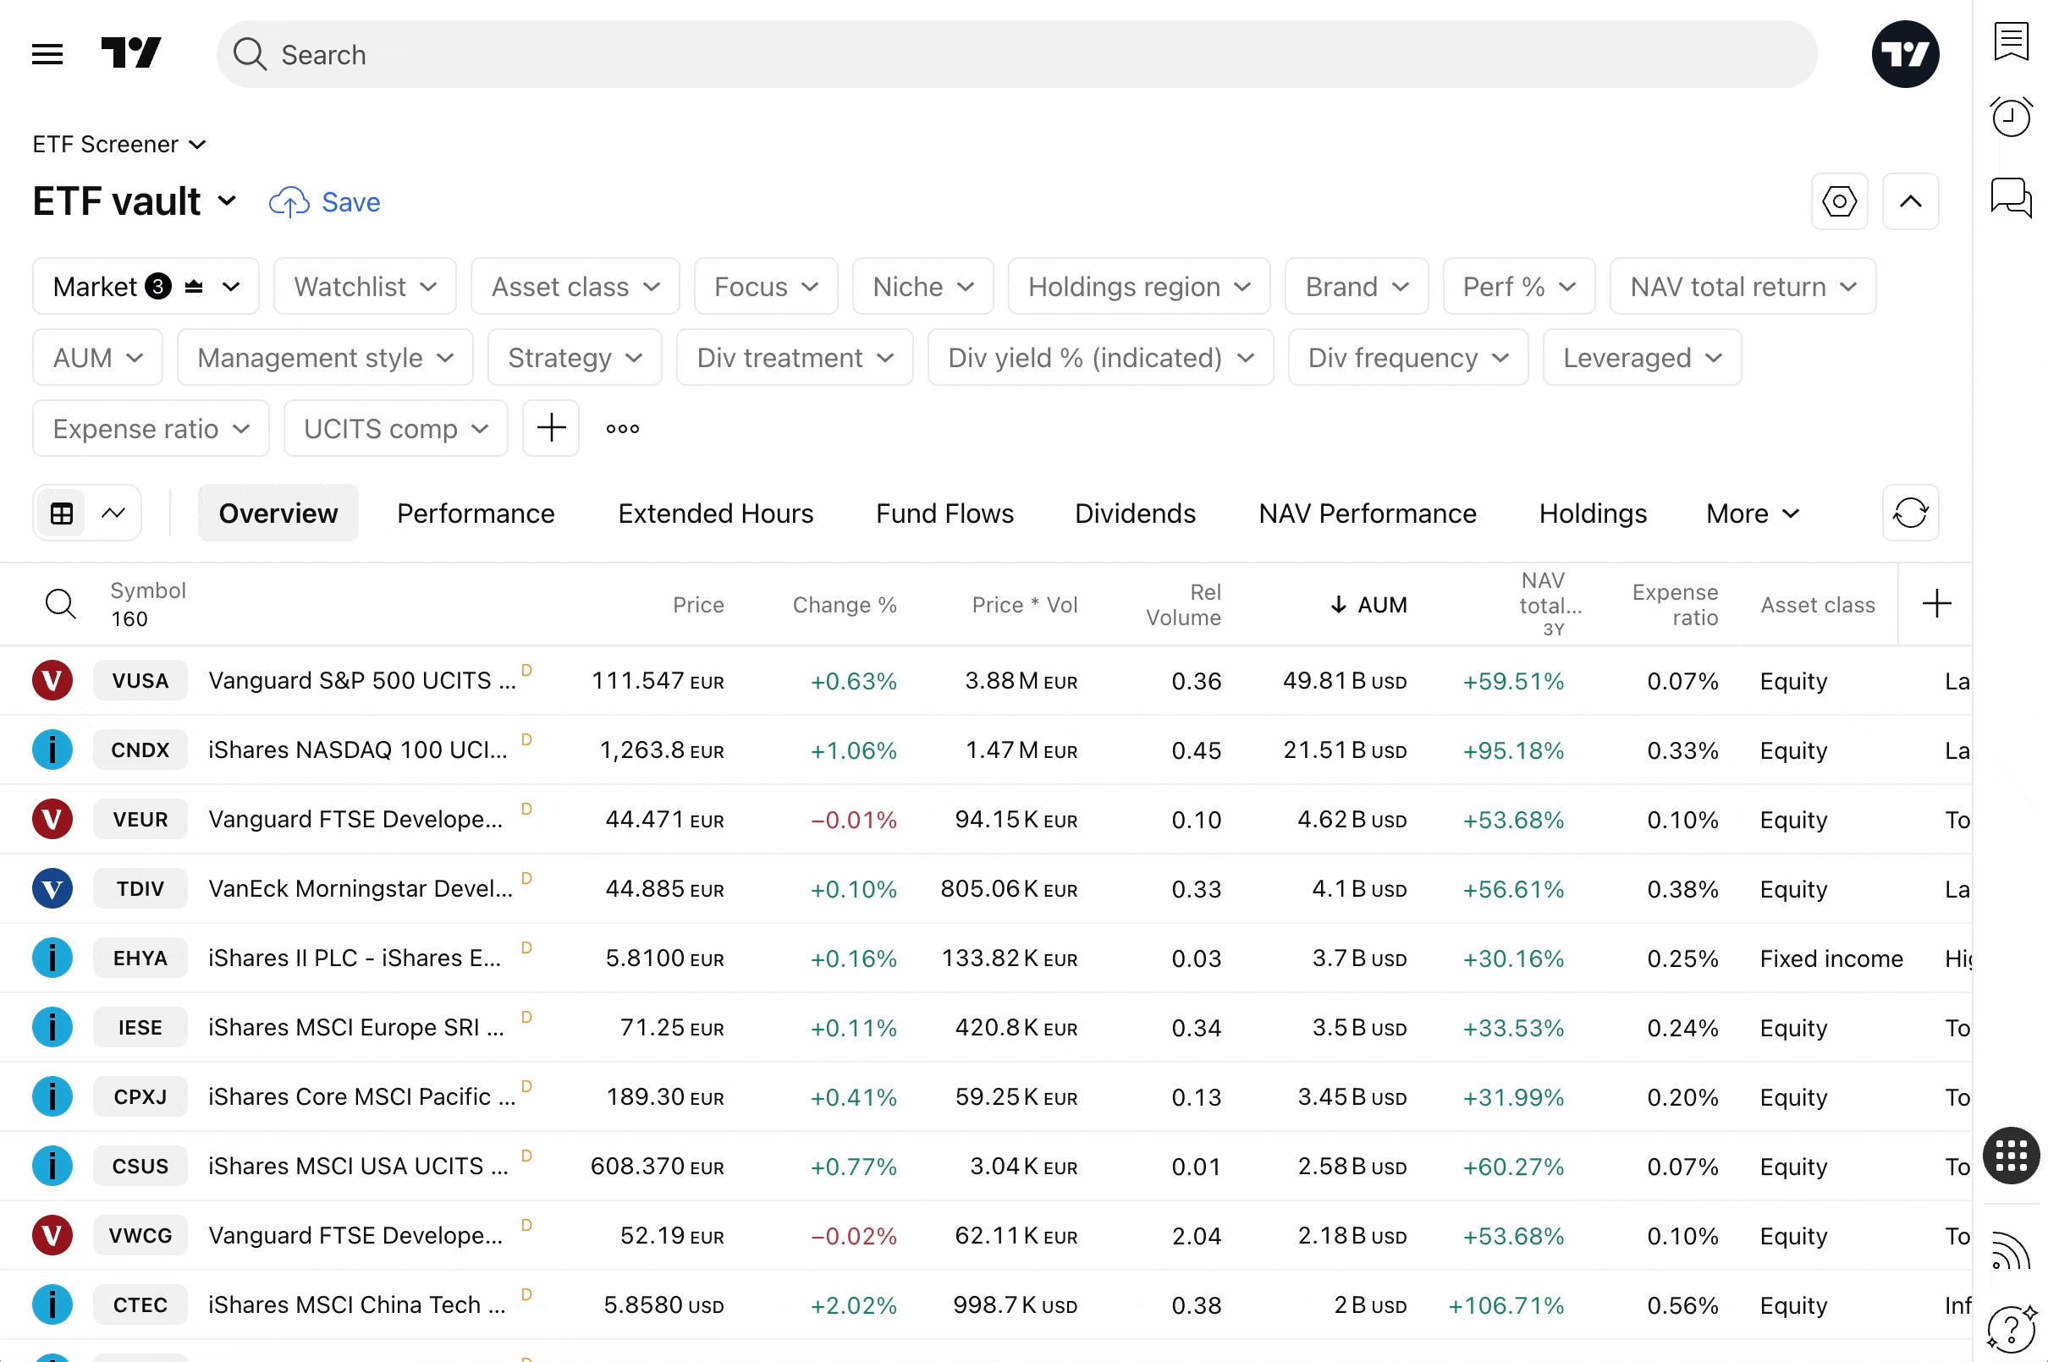Open the alerts clock icon
The image size is (2048, 1362).
pos(2011,118)
